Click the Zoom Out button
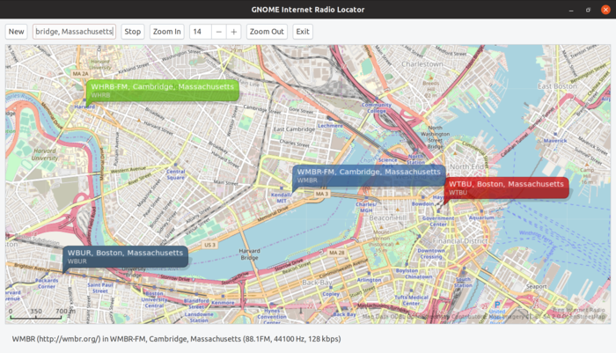Screen dimensions: 616x353 coord(267,32)
